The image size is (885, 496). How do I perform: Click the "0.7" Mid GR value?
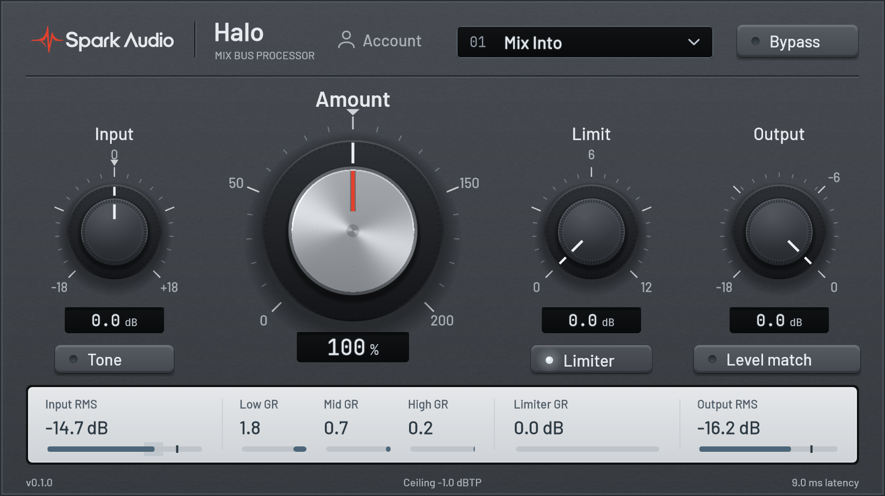tap(336, 428)
